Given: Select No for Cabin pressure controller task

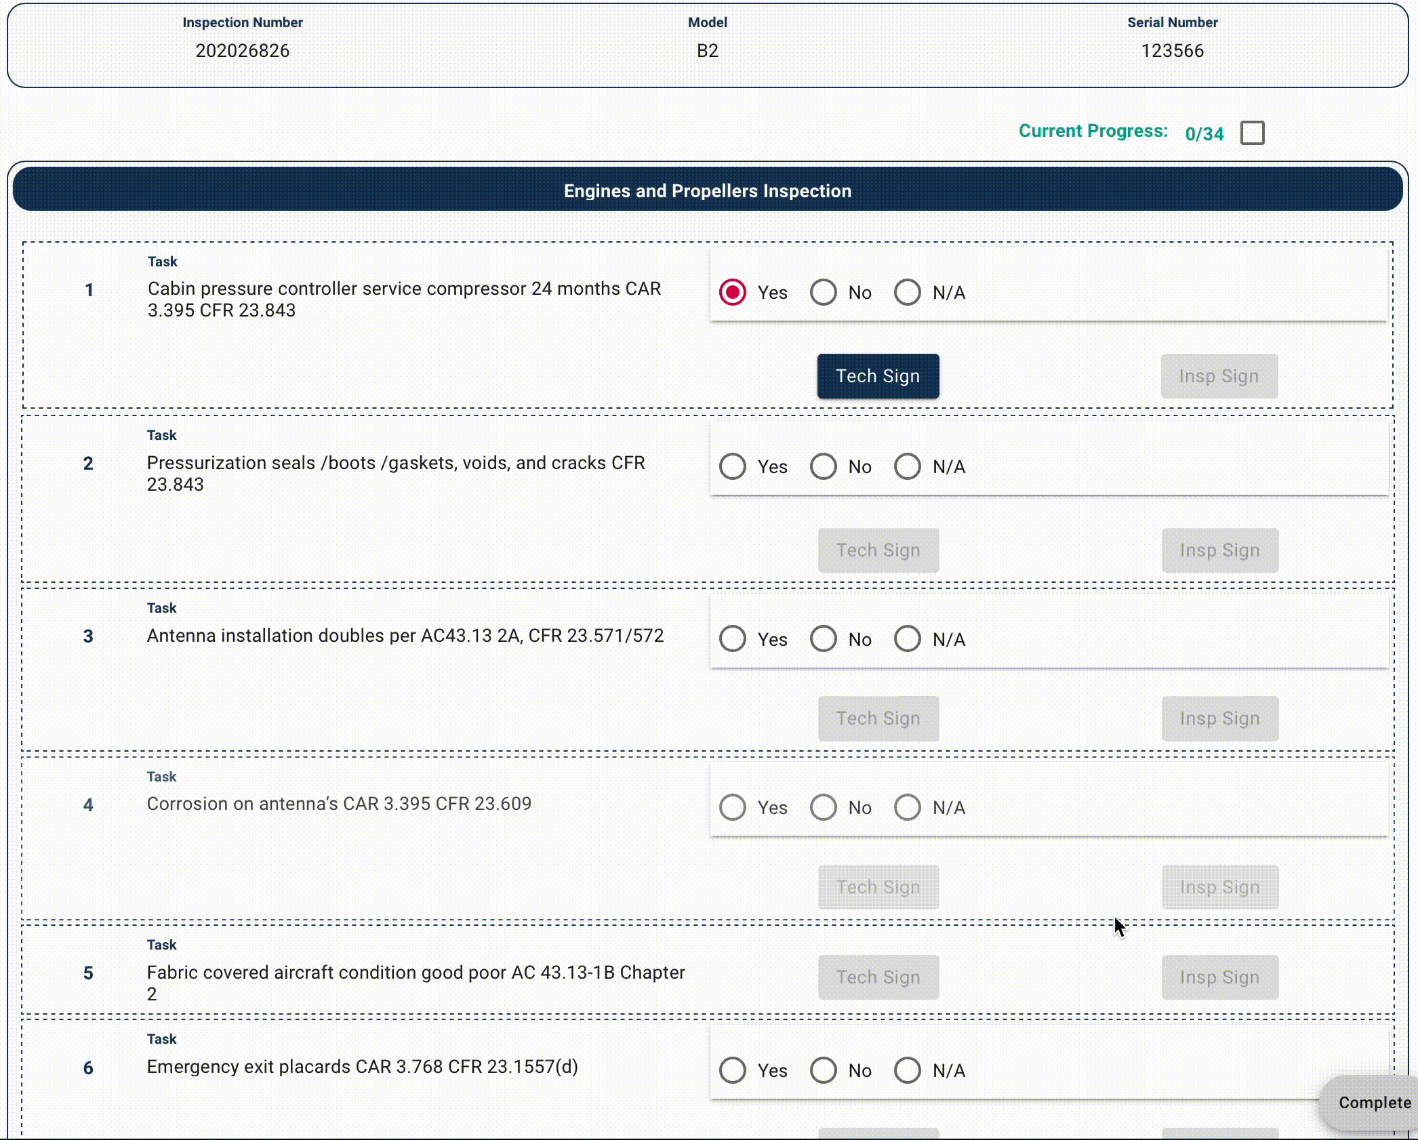Looking at the screenshot, I should 824,293.
